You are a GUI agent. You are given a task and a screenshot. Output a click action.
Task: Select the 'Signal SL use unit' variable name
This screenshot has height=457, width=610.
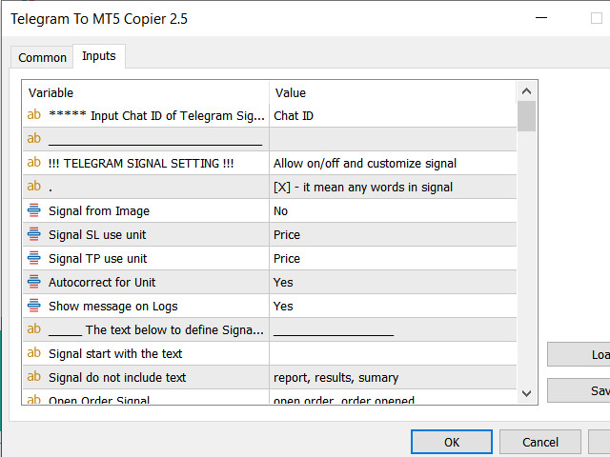[97, 235]
